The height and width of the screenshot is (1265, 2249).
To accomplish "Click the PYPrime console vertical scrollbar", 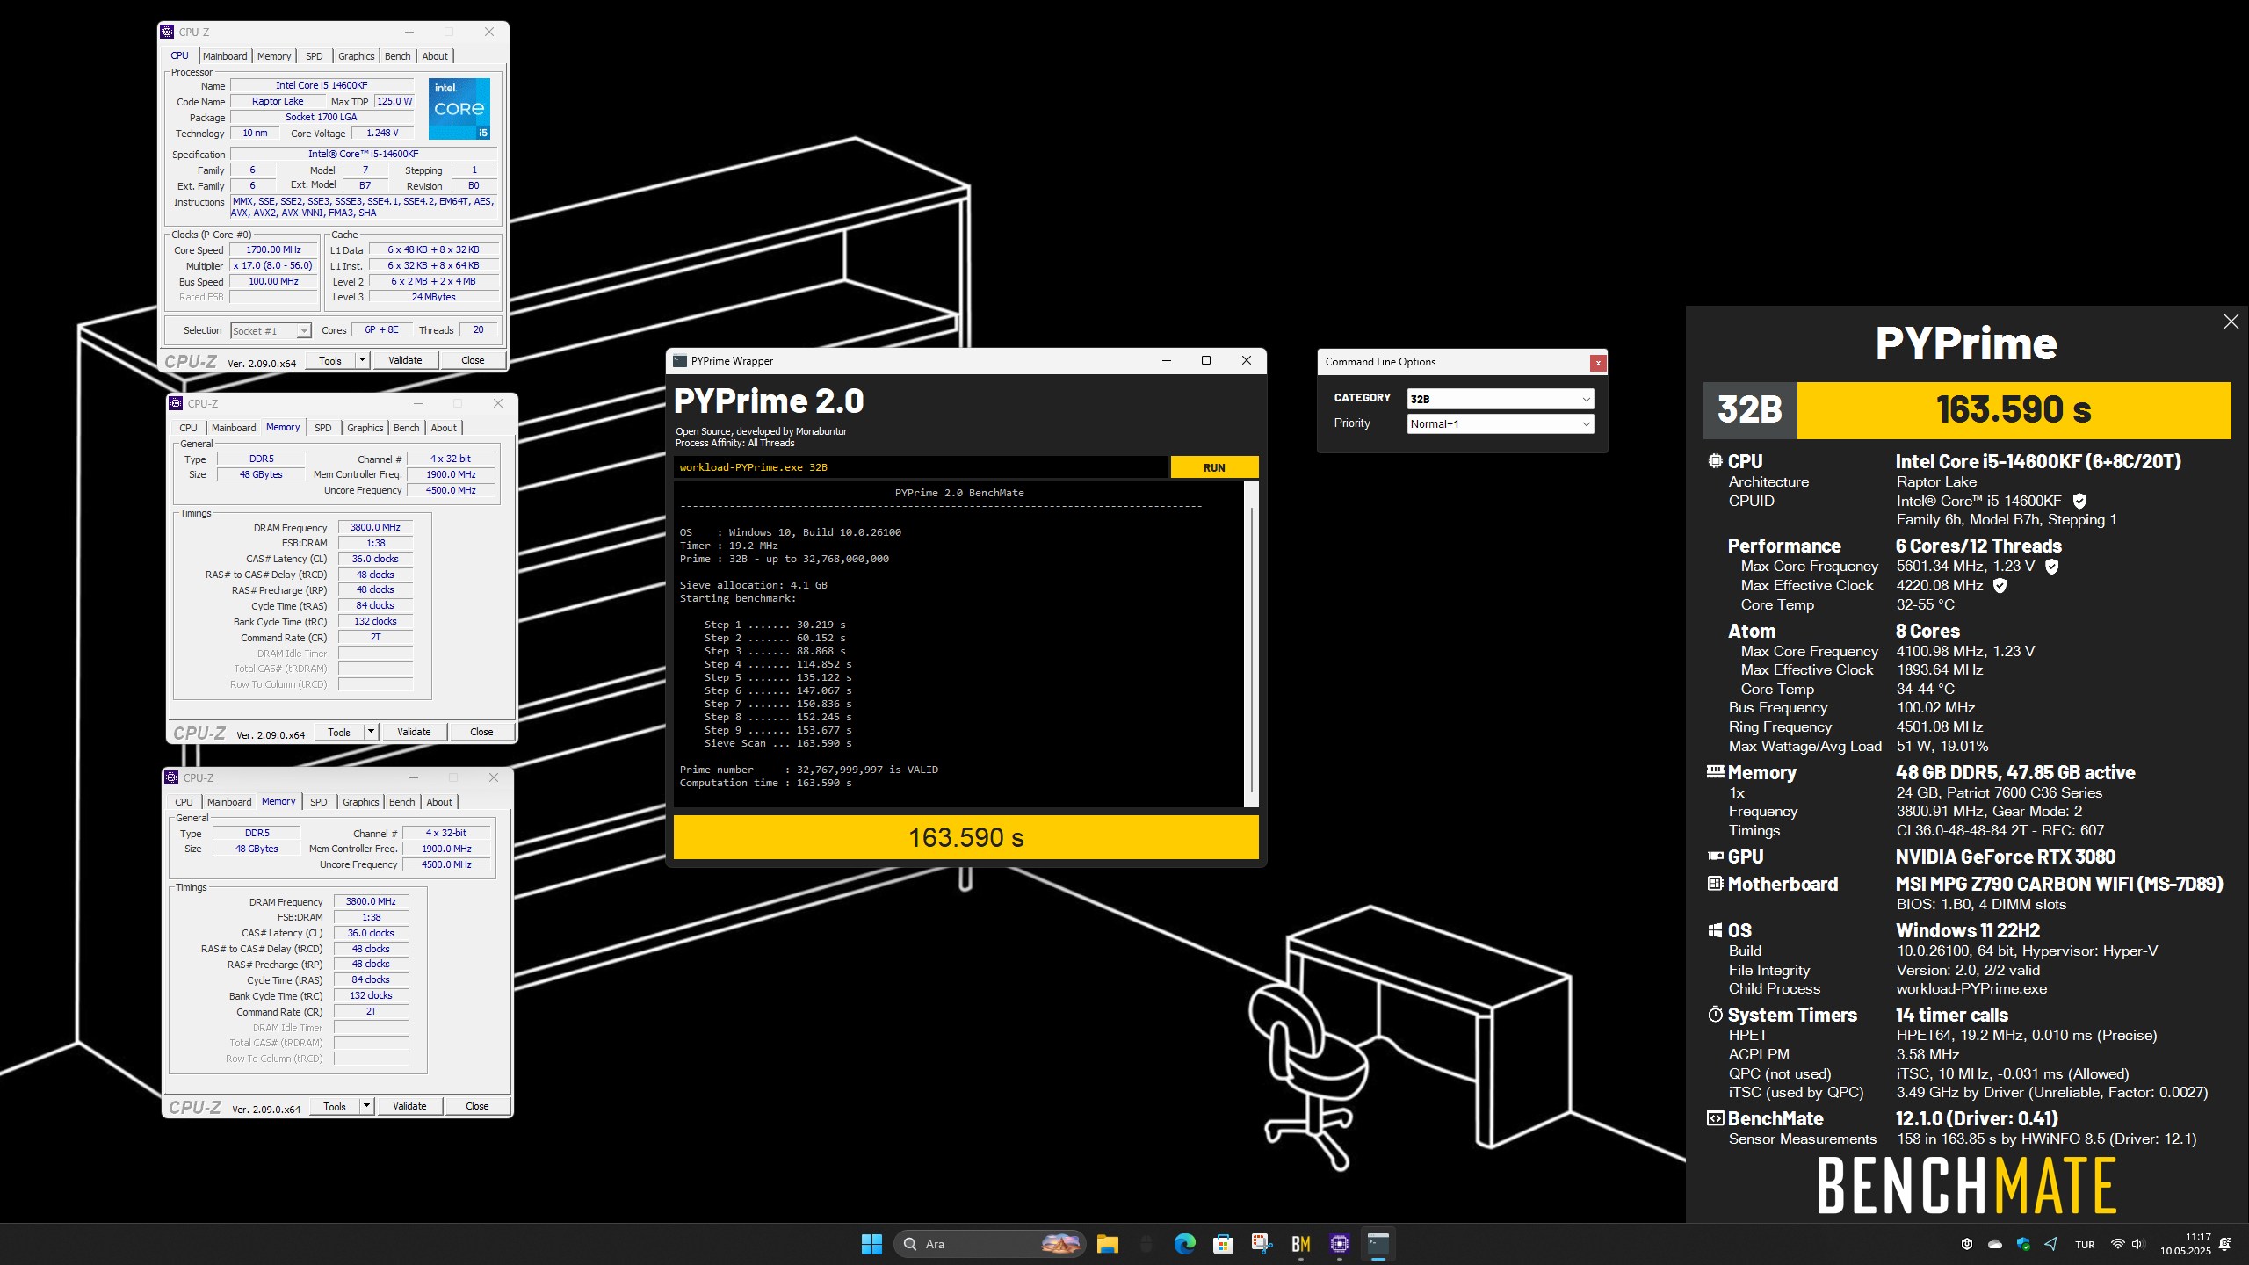I will (x=1252, y=644).
